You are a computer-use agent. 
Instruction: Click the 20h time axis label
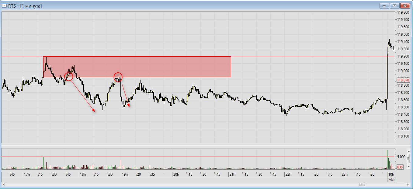pos(176,174)
